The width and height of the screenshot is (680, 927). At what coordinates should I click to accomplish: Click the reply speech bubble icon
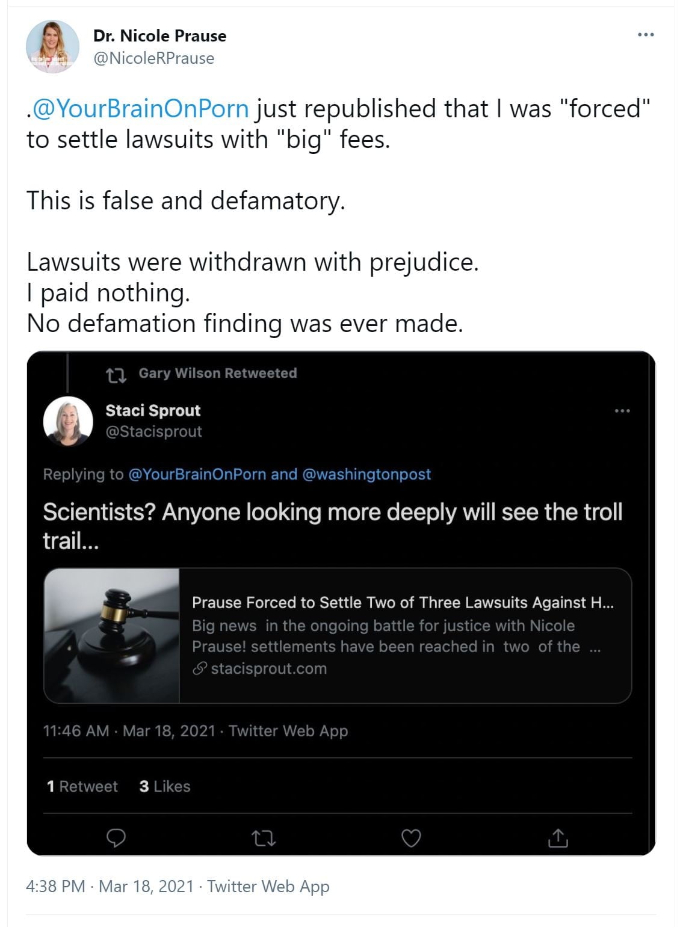click(x=116, y=837)
